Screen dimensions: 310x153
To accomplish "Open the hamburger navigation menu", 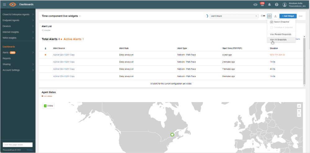I will pos(4,4).
